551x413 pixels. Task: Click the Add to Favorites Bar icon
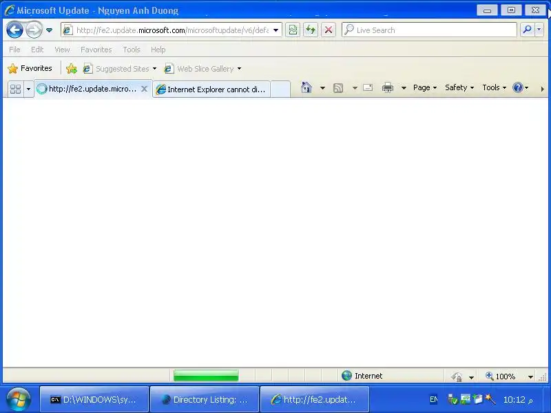pyautogui.click(x=72, y=68)
